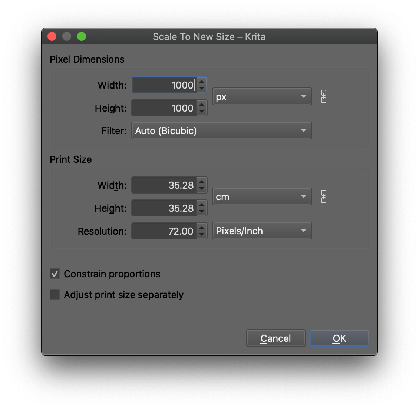Decrease pixel height with down arrow
Screen dimensions: 419x410
click(x=202, y=112)
